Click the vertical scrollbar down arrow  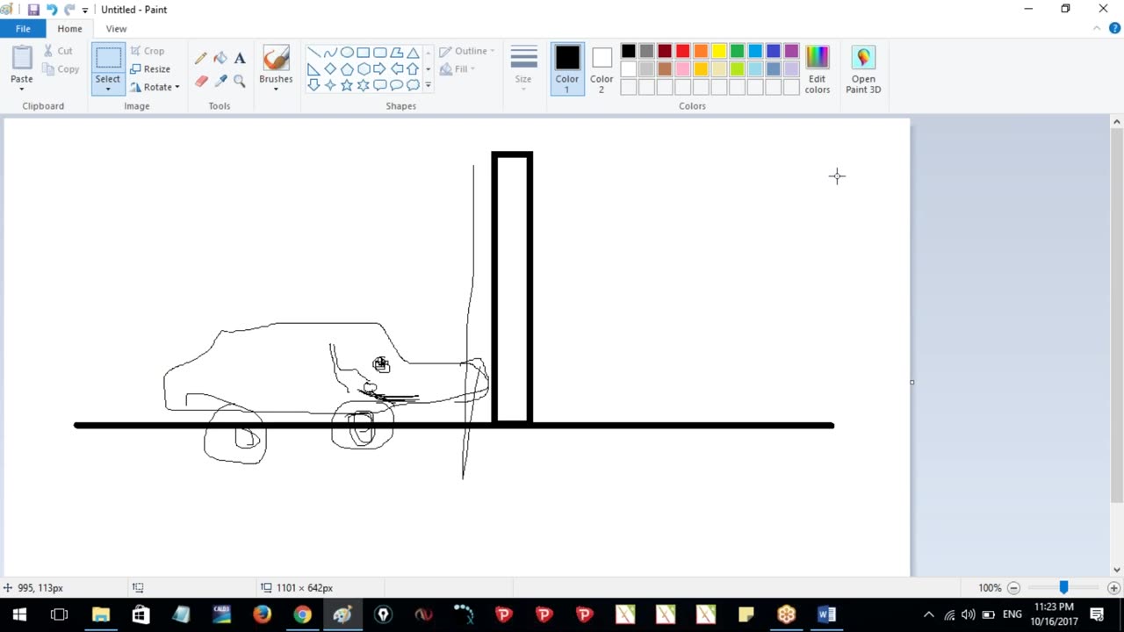(1117, 570)
